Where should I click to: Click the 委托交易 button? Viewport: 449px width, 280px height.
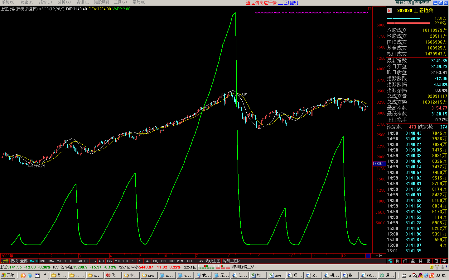(x=422, y=3)
